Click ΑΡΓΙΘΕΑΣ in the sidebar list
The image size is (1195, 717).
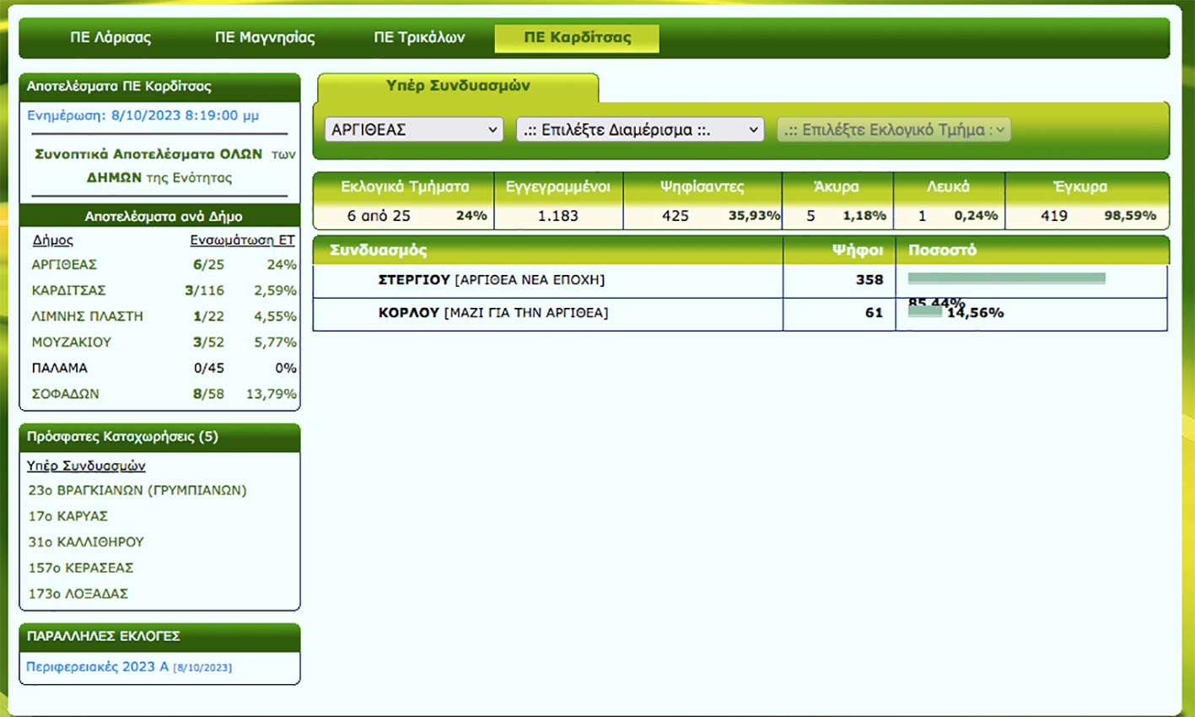pyautogui.click(x=64, y=265)
